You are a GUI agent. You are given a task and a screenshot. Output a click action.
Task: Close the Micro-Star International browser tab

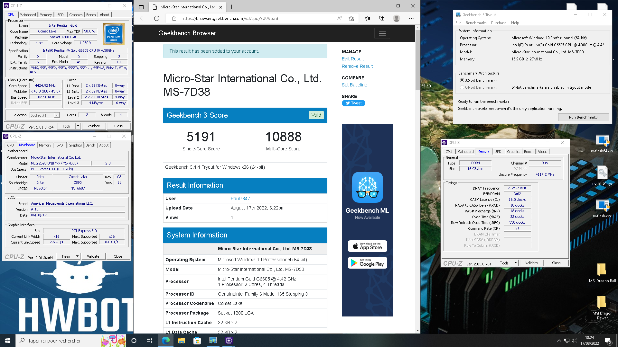pyautogui.click(x=220, y=7)
